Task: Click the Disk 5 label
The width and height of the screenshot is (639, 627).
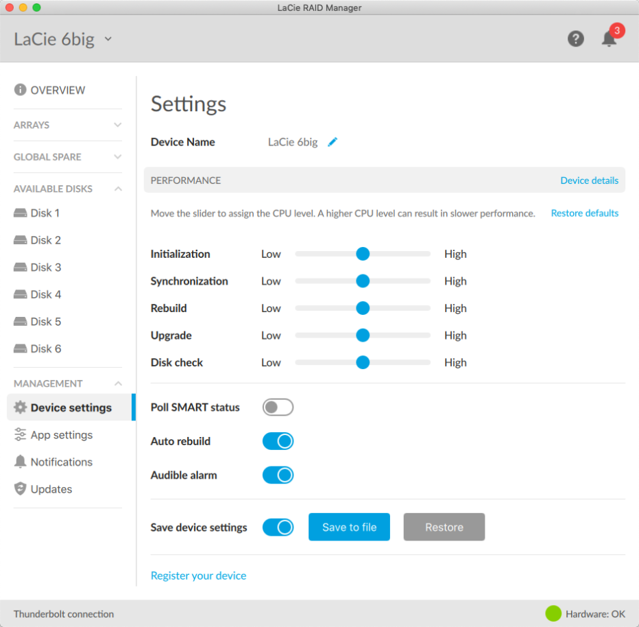Action: pyautogui.click(x=46, y=322)
